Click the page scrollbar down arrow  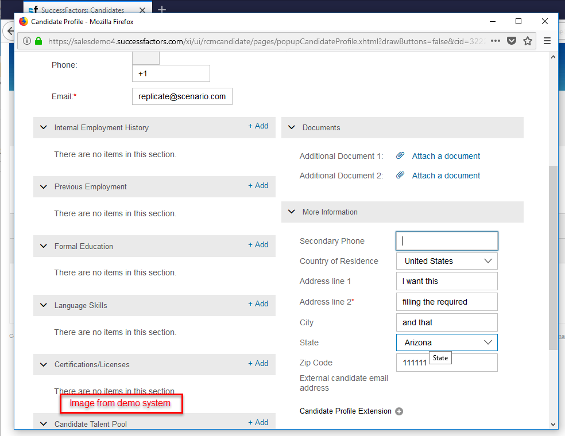click(553, 425)
